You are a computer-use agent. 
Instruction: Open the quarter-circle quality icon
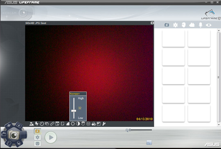[x=68, y=124]
